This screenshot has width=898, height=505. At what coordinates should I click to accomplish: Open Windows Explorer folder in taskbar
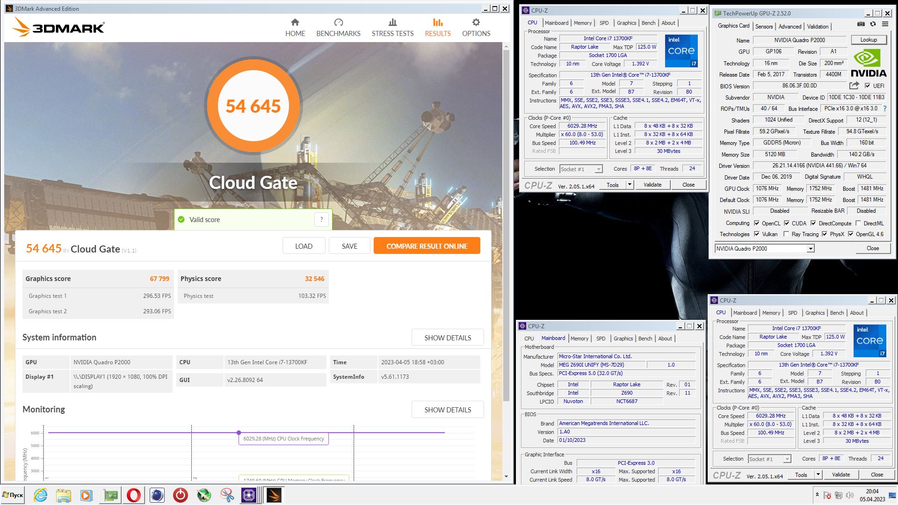[64, 495]
